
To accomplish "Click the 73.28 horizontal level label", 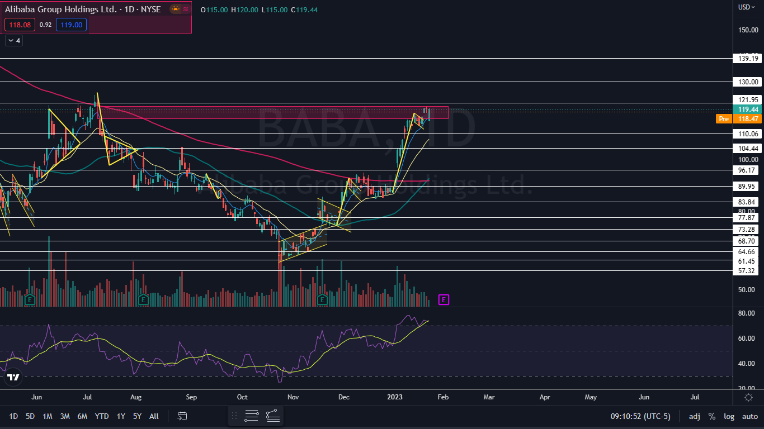I will coord(747,230).
